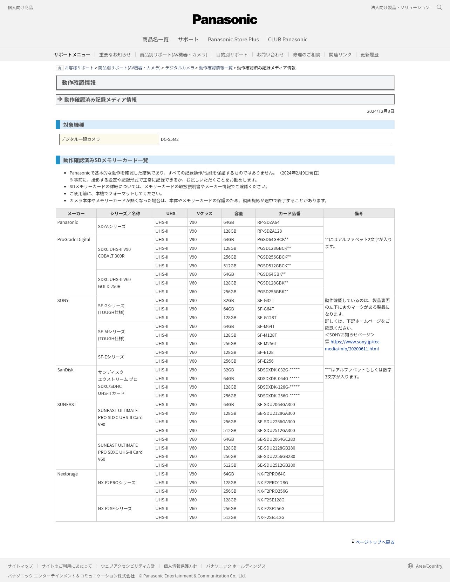The height and width of the screenshot is (582, 450).
Task: Click サポートメニュー label
Action: [72, 55]
